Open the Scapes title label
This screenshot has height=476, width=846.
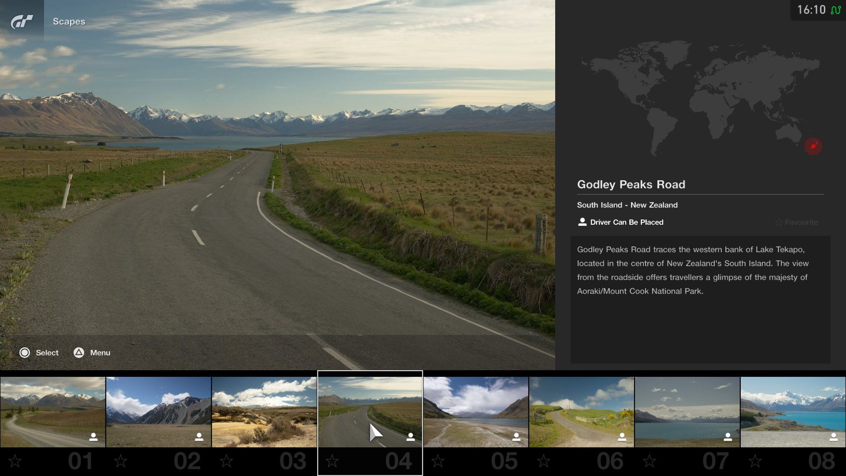(69, 22)
